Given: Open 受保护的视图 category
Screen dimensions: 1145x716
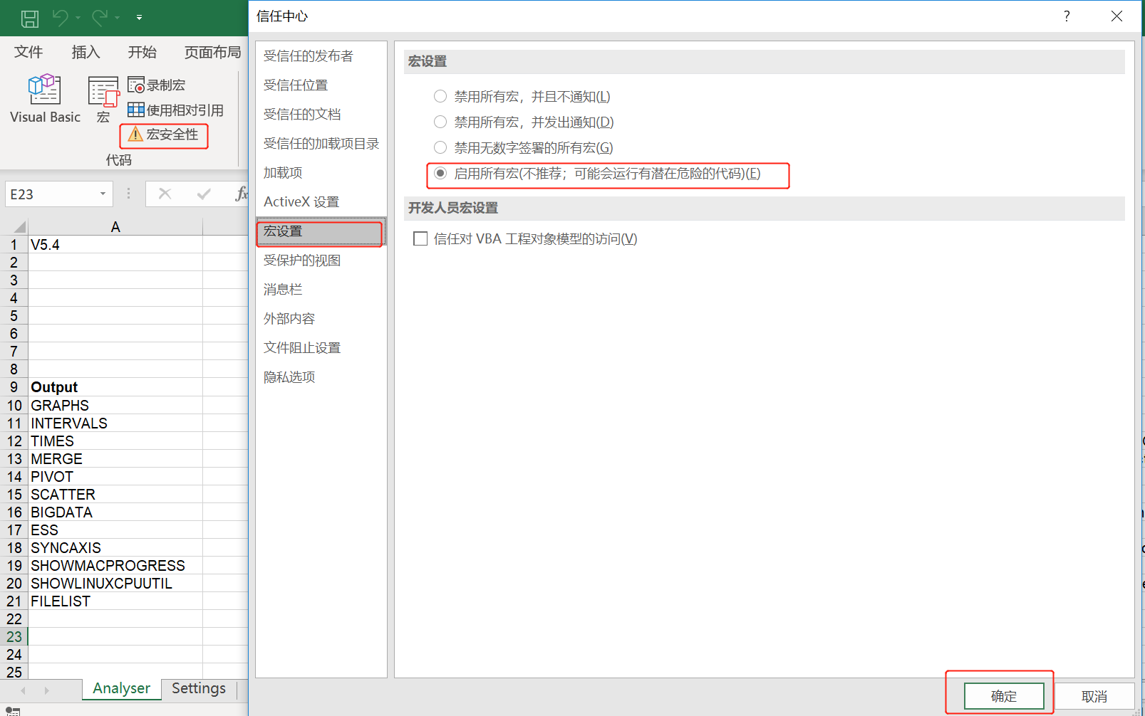Looking at the screenshot, I should (321, 260).
